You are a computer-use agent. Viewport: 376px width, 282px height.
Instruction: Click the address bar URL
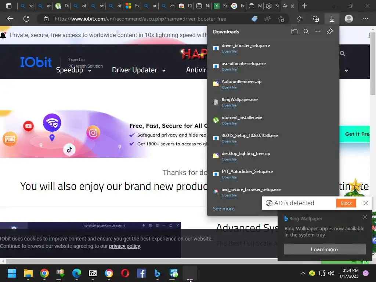140,19
